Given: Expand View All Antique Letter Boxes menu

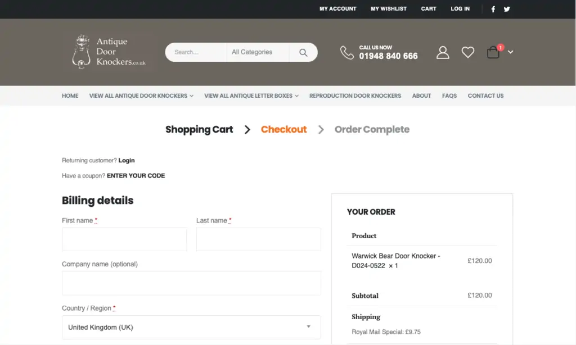Looking at the screenshot, I should click(251, 96).
